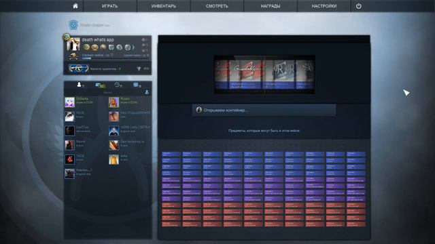Open the НАГРАДЫ menu
The height and width of the screenshot is (244, 435).
[x=271, y=6]
